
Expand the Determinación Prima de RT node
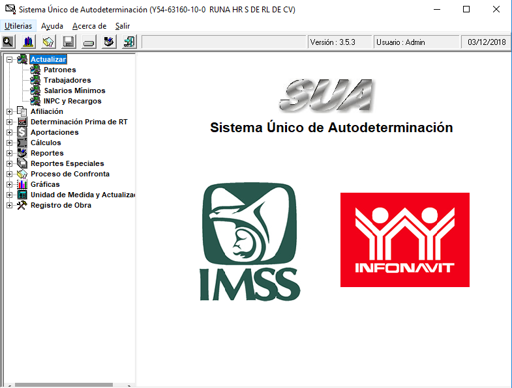point(10,122)
